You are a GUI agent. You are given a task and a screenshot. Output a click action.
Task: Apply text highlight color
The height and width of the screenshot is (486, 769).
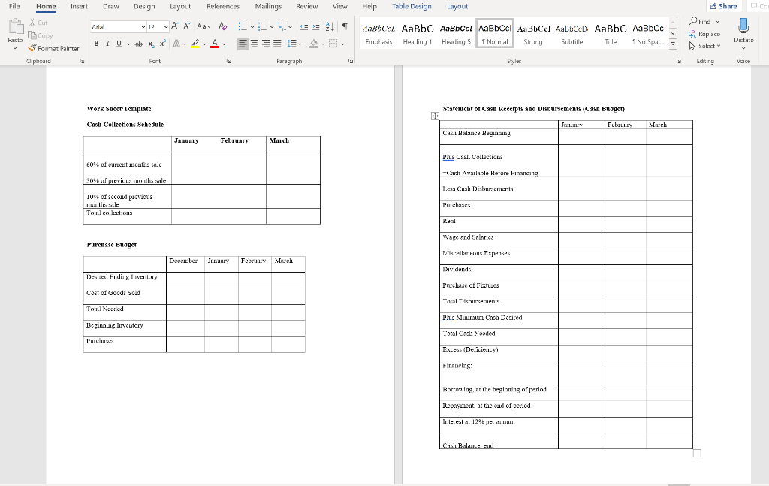(x=195, y=44)
